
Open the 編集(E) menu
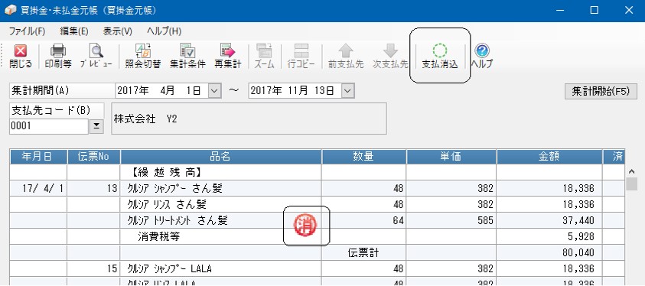[x=74, y=31]
